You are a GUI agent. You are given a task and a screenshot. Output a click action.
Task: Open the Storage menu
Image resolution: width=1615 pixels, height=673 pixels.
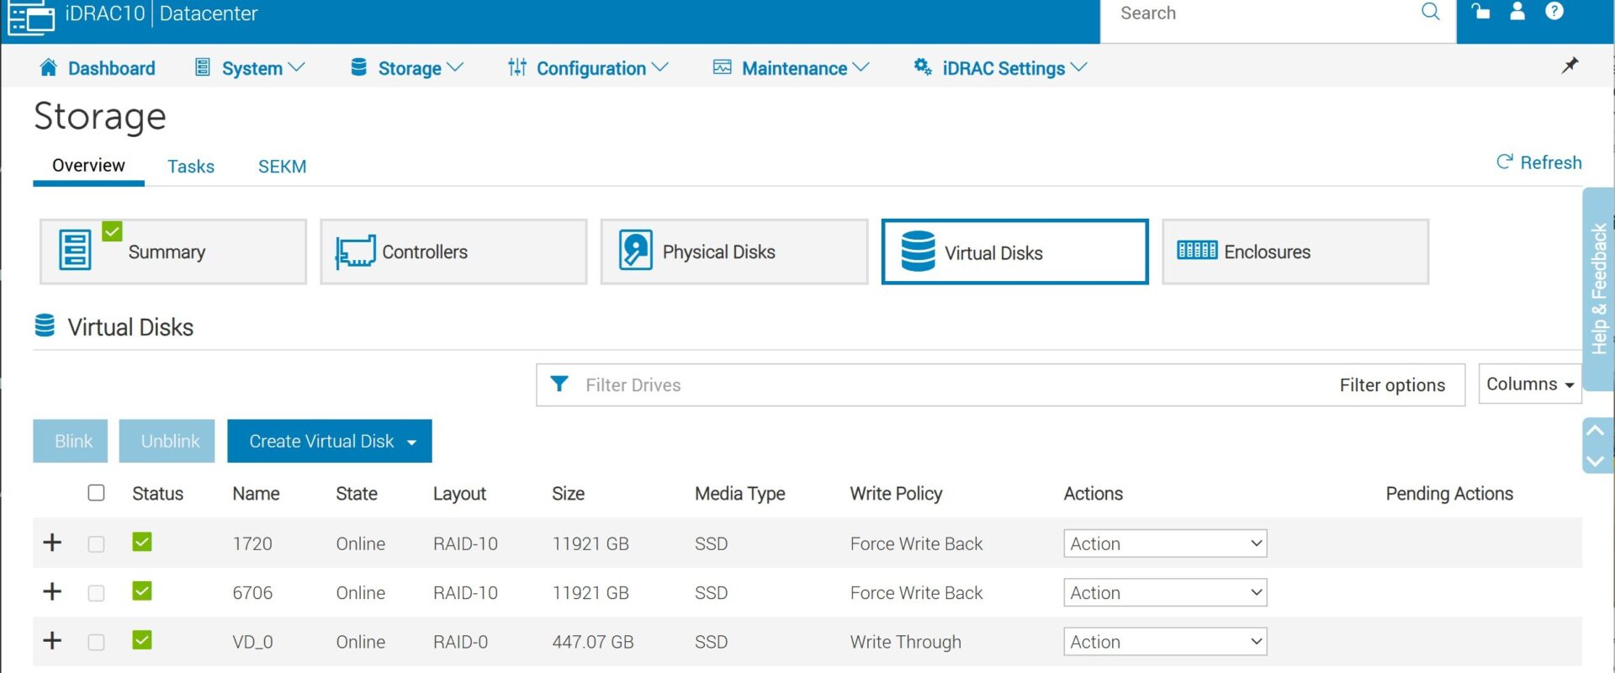[x=409, y=68]
